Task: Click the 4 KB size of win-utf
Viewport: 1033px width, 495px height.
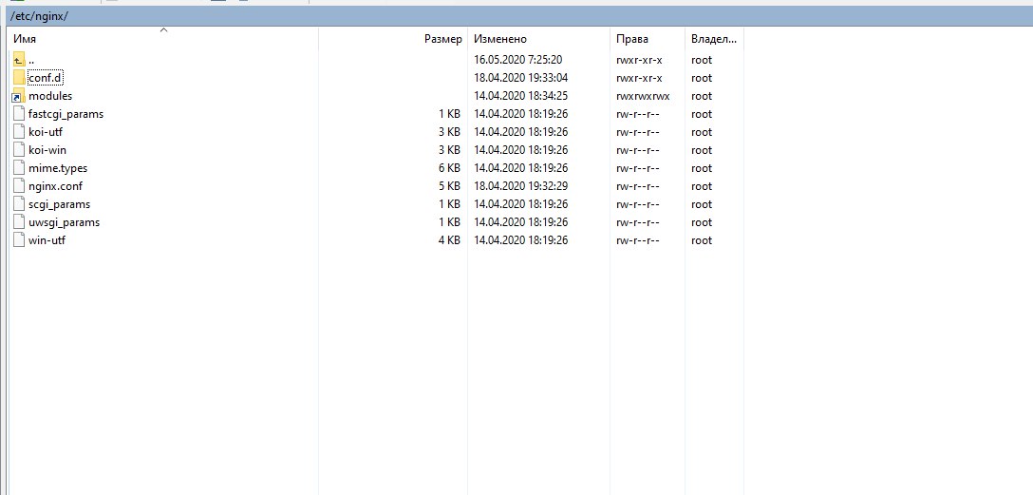Action: pos(449,240)
